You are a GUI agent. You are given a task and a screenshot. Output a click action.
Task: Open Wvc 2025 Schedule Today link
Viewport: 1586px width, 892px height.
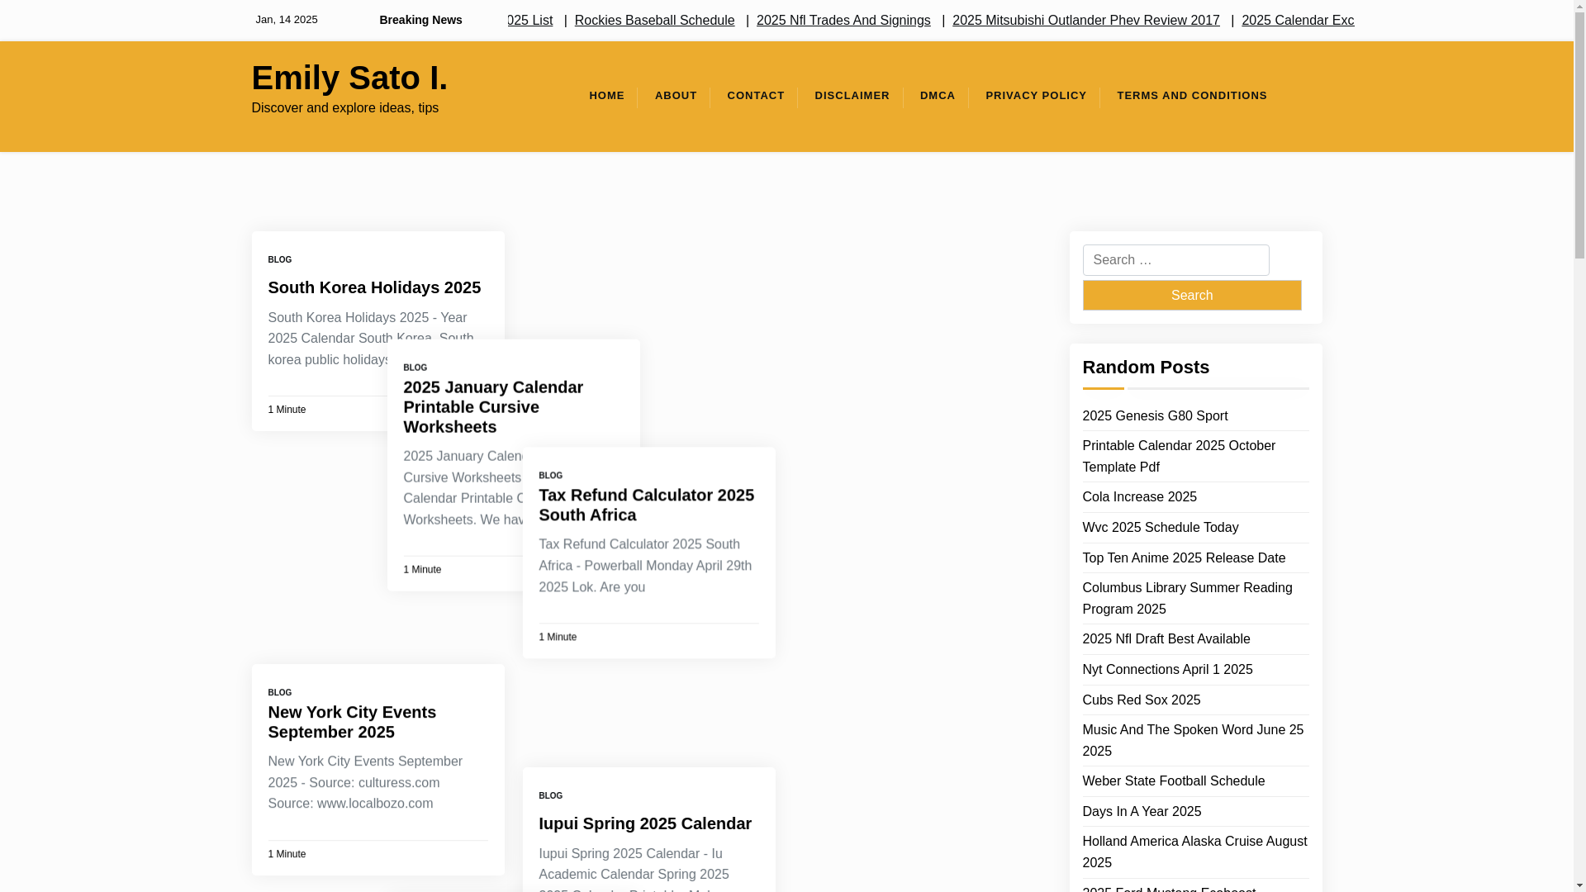tap(1160, 528)
